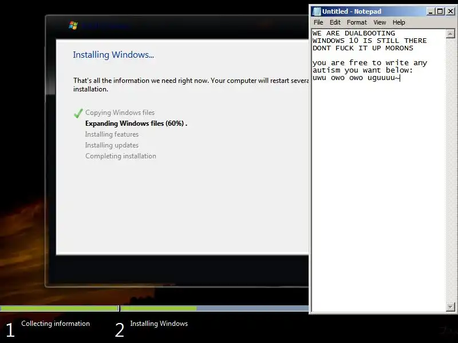458x343 pixels.
Task: Click the 'Installing Windows' stage label at bottom
Action: click(159, 324)
